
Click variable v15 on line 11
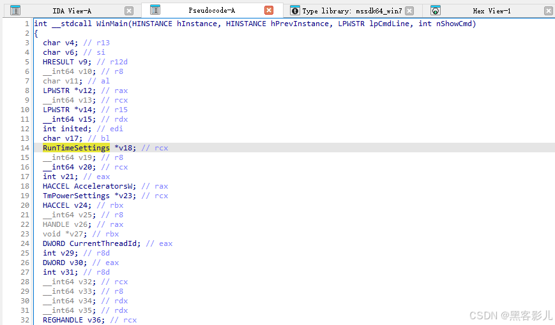click(x=87, y=119)
